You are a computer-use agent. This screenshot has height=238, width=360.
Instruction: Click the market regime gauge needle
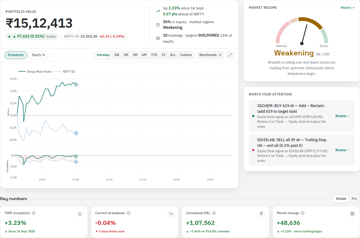[304, 34]
